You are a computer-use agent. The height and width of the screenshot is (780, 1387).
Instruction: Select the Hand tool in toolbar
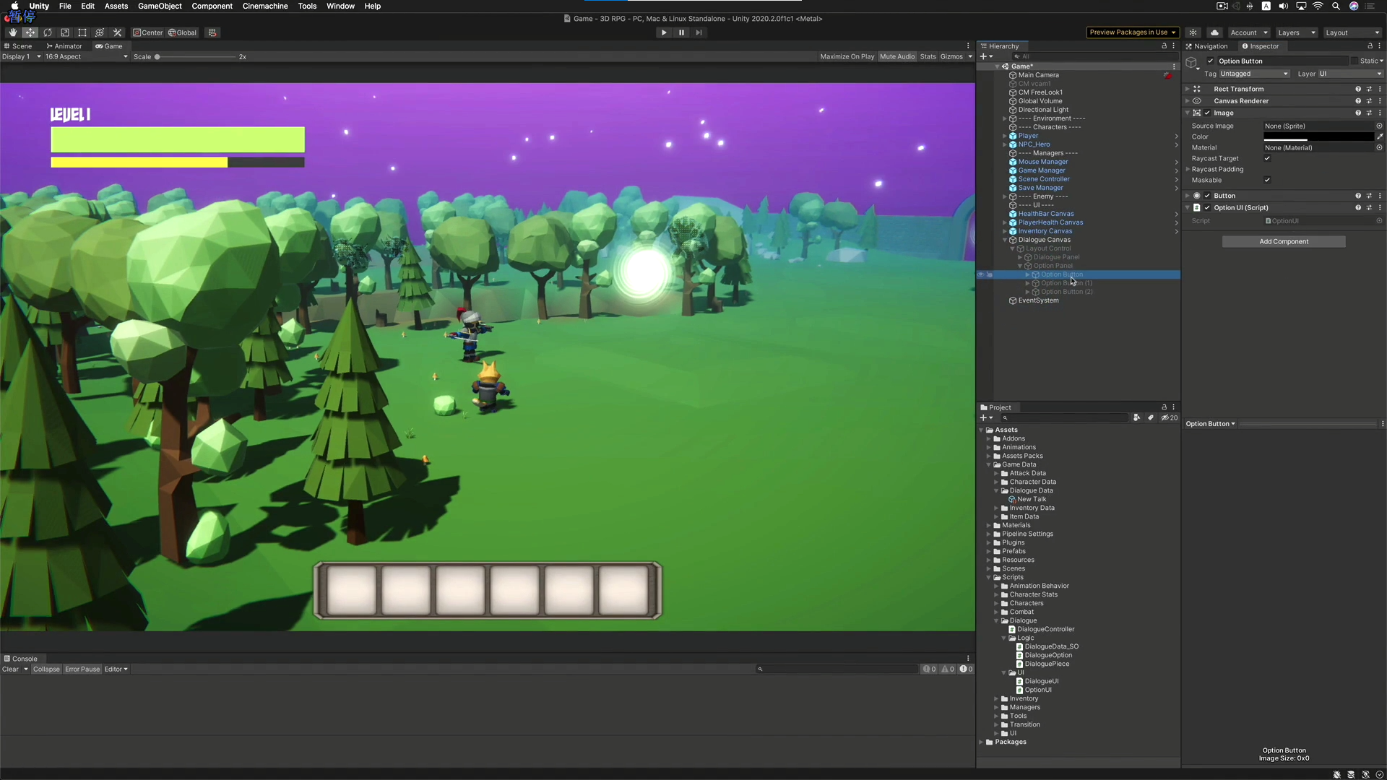coord(12,32)
